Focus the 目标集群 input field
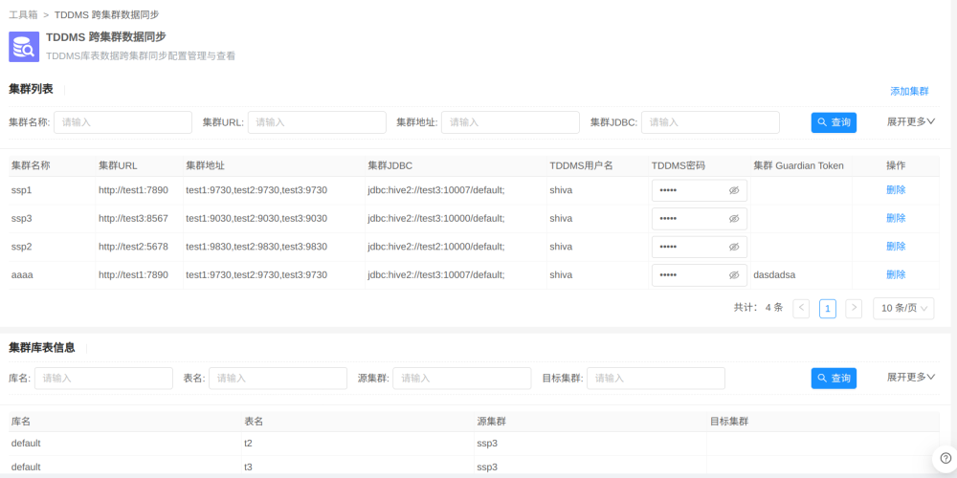Viewport: 957px width, 478px height. click(x=657, y=378)
